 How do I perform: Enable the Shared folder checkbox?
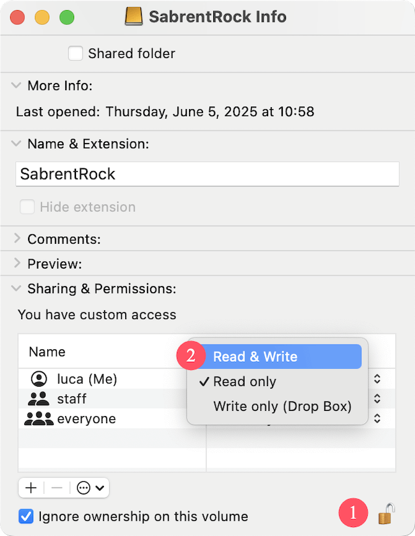click(x=75, y=54)
